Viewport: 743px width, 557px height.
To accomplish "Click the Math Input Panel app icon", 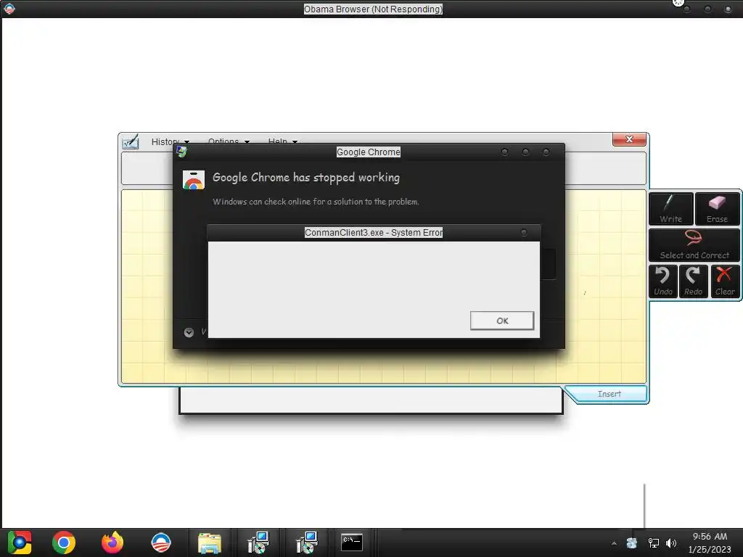I will tap(131, 141).
